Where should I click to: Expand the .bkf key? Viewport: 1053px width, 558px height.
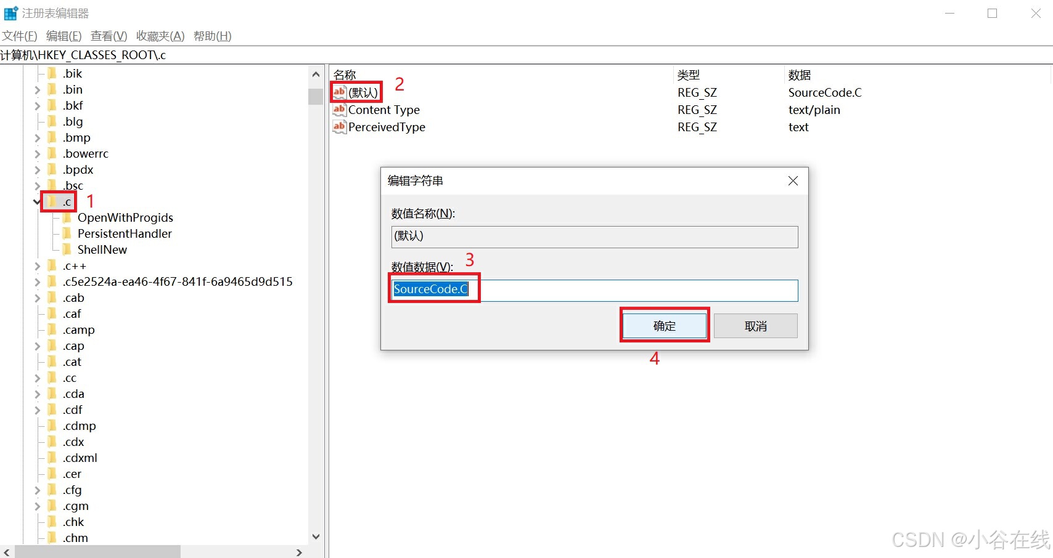click(x=37, y=105)
